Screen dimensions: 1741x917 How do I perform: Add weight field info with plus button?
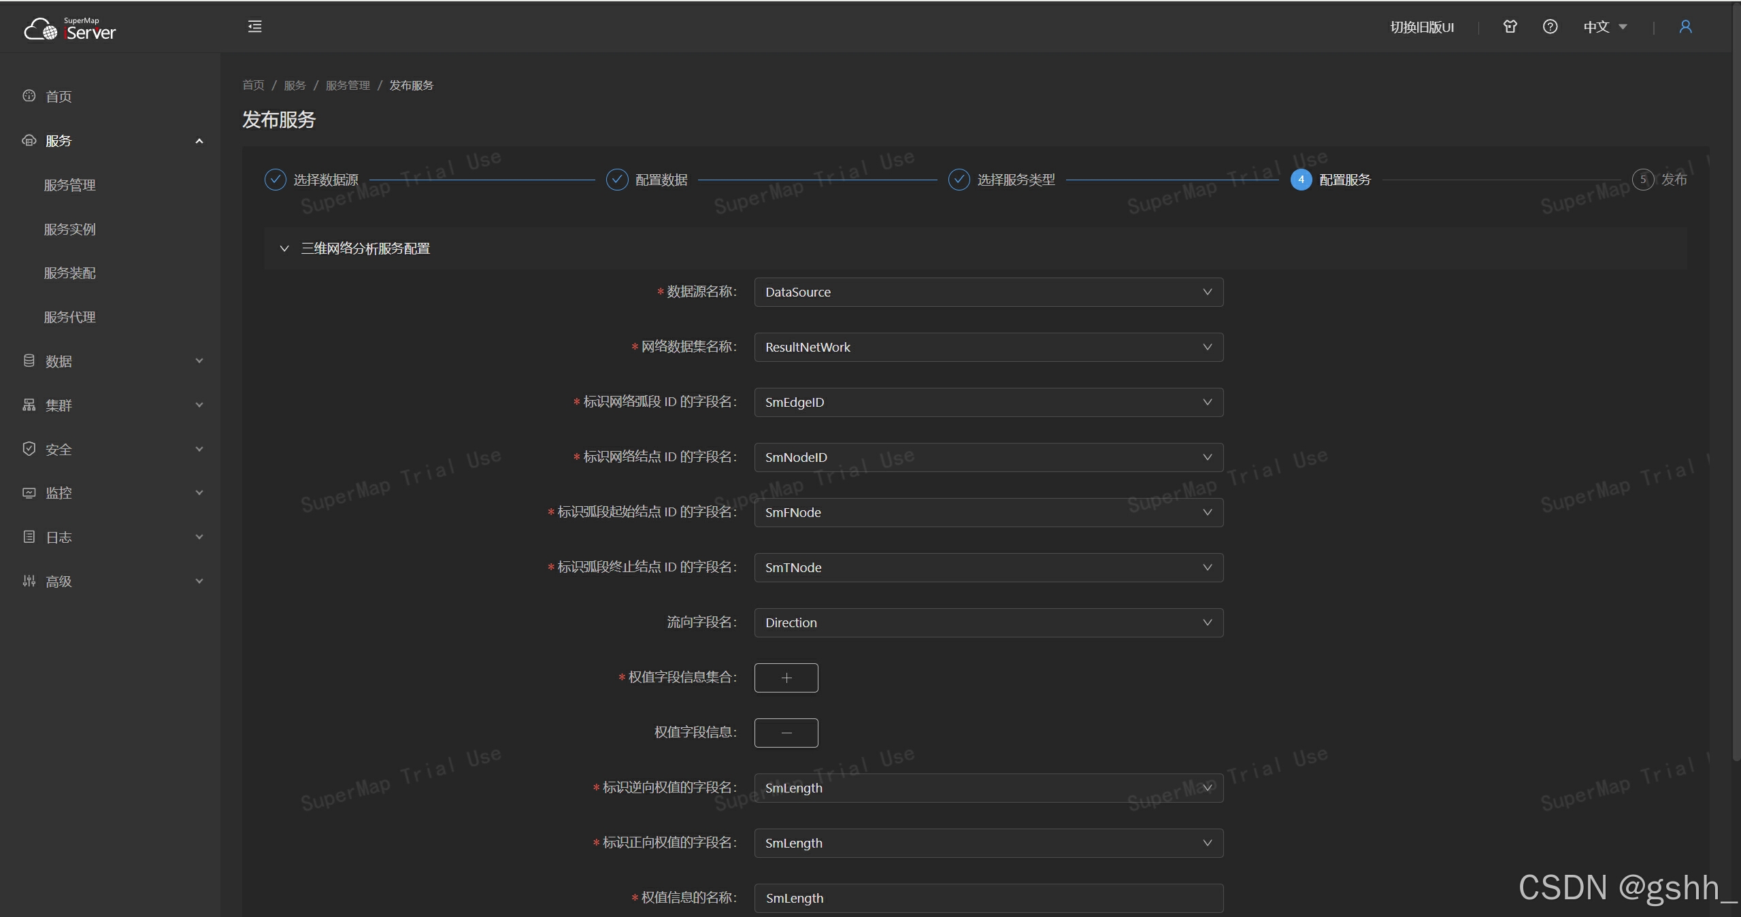coord(786,678)
